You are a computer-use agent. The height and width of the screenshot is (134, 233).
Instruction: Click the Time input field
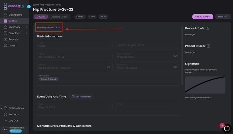147,106
